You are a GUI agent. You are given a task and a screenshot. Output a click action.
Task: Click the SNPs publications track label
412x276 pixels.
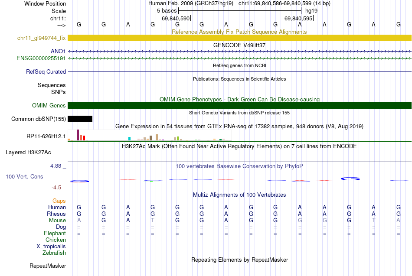pyautogui.click(x=59, y=92)
